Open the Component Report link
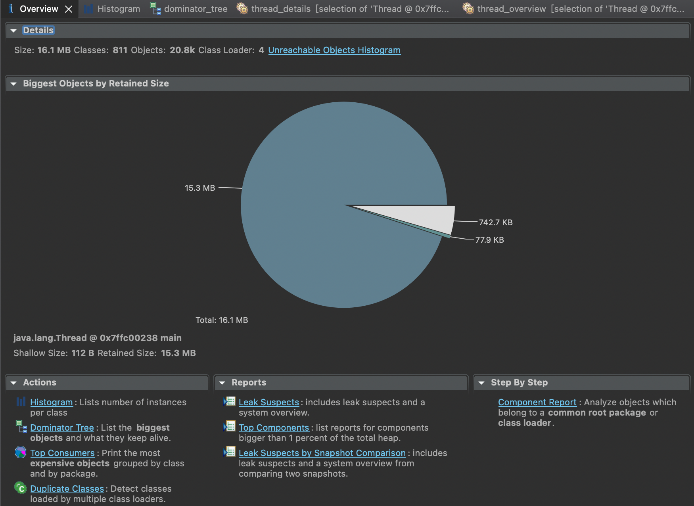Image resolution: width=694 pixels, height=506 pixels. 537,402
